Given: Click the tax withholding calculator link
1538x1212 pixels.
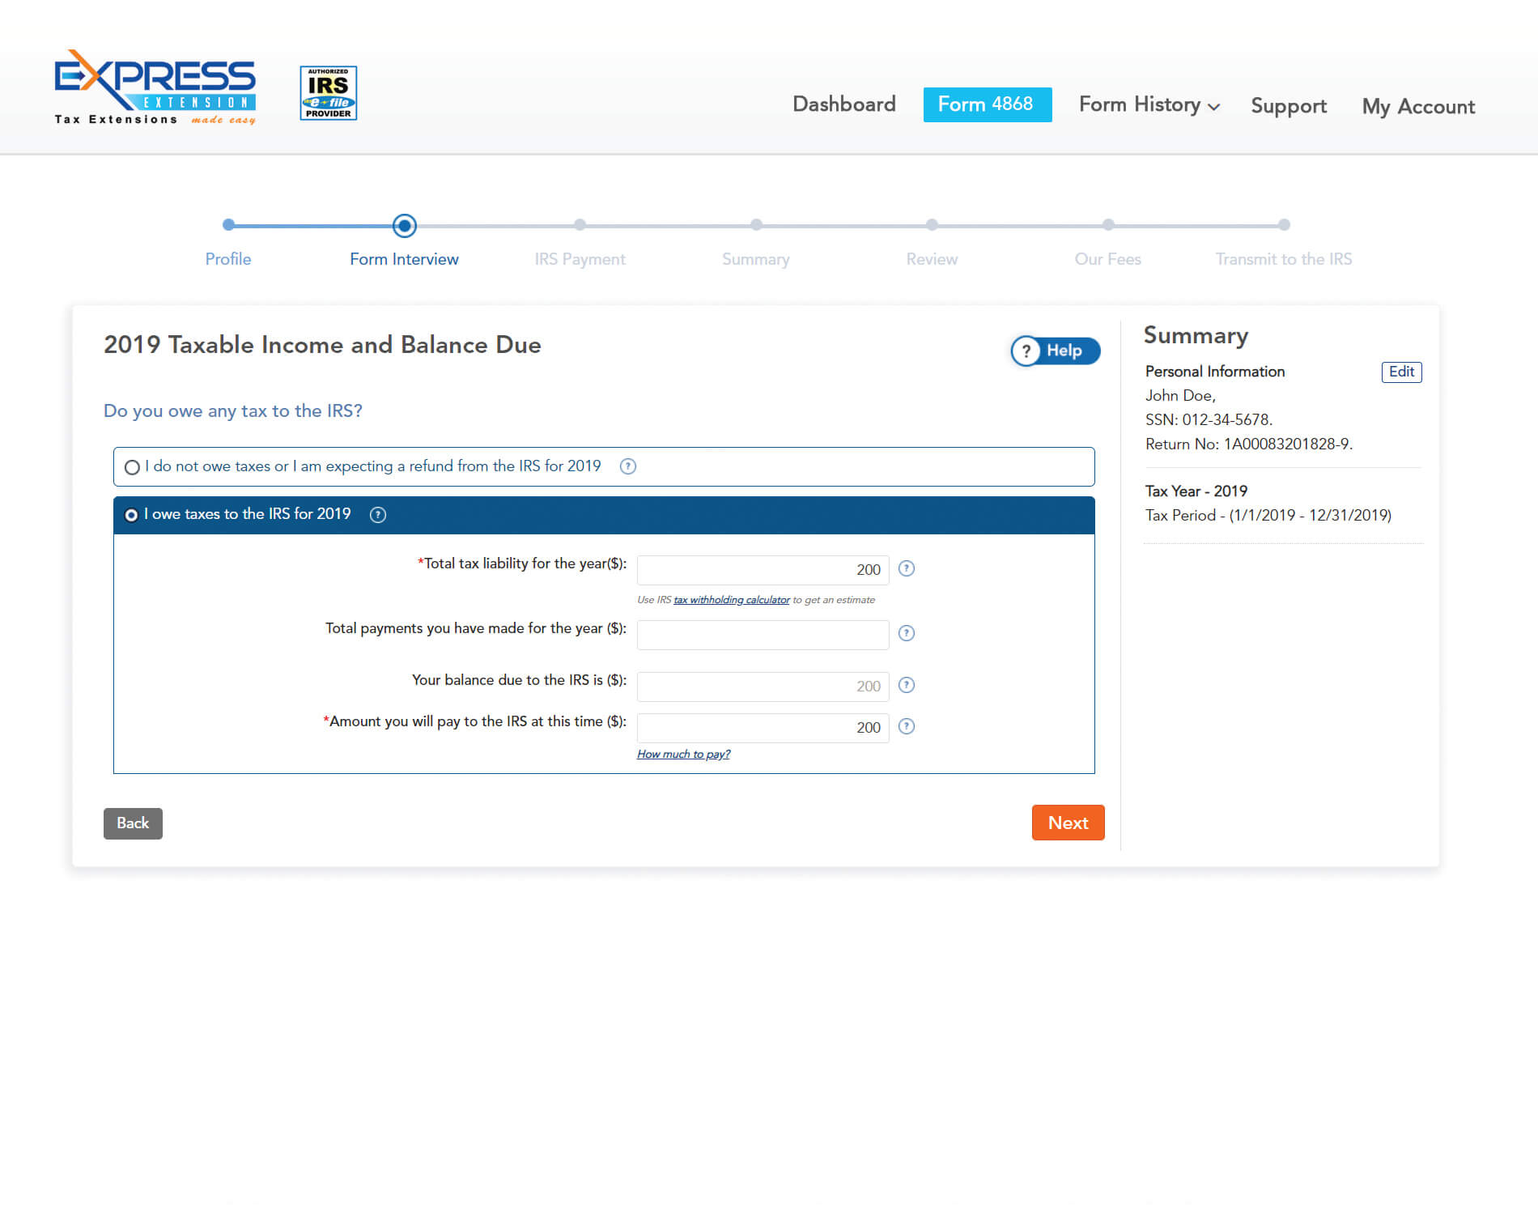Looking at the screenshot, I should pyautogui.click(x=731, y=600).
